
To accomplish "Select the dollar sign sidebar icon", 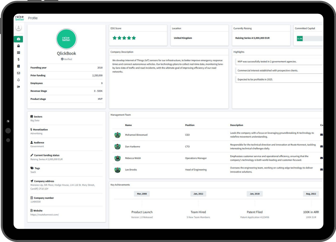I will [x=18, y=60].
